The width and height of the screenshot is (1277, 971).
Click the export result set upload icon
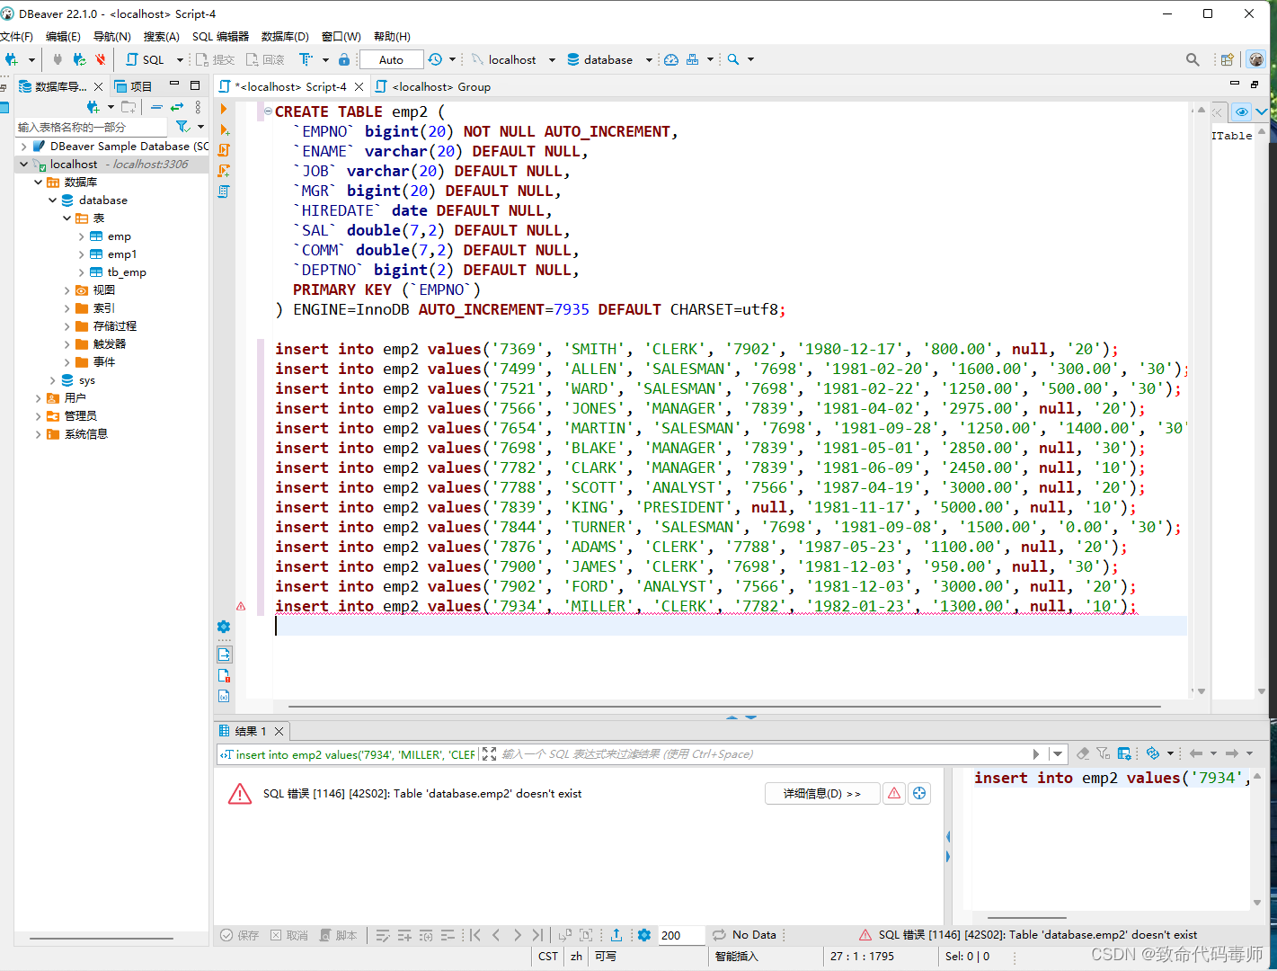tap(617, 935)
